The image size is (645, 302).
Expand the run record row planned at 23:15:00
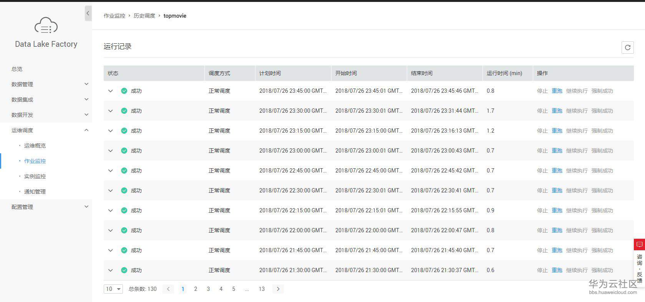coord(111,131)
